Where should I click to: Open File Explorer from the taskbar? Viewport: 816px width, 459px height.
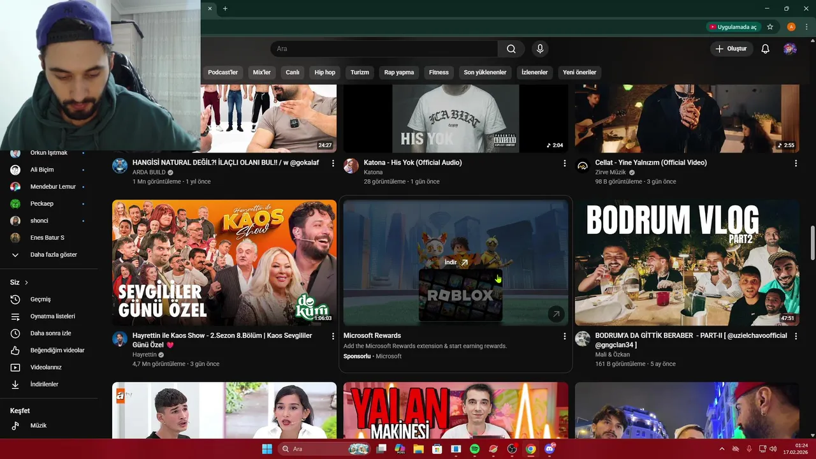point(418,449)
